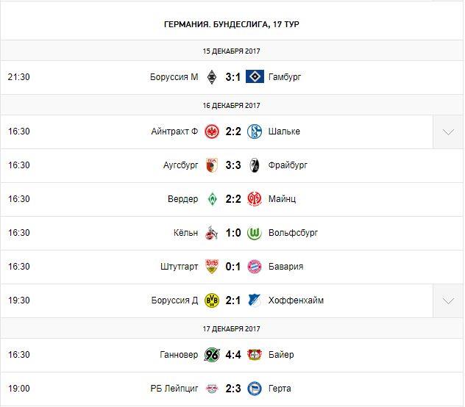Image resolution: width=465 pixels, height=407 pixels.
Task: Click the Eintracht Frankfurt eagle logo
Action: [x=213, y=132]
